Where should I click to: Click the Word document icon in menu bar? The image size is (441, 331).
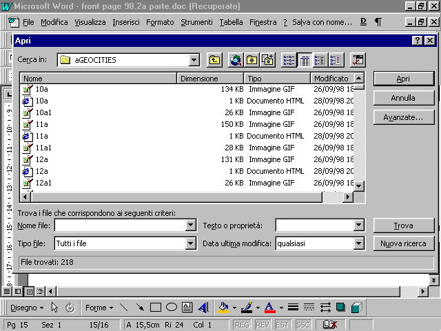click(14, 22)
